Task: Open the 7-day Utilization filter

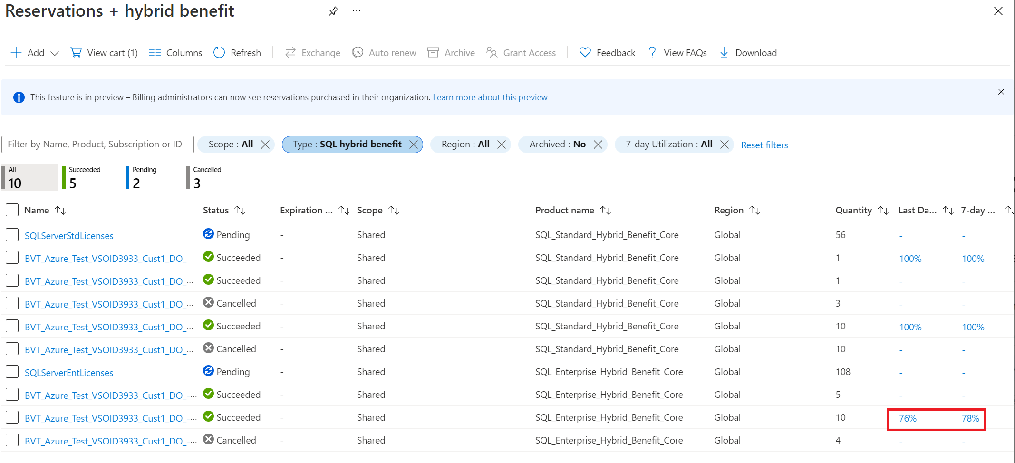Action: pos(668,145)
